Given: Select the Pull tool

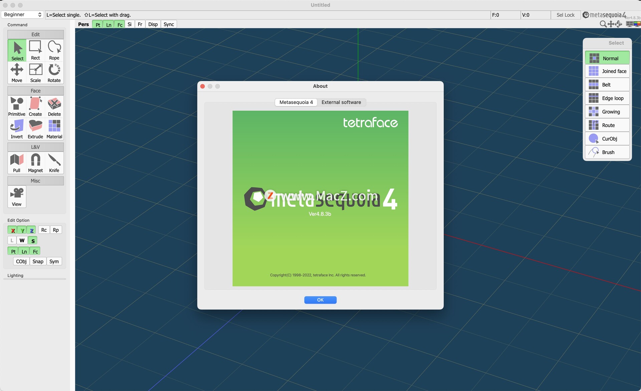Looking at the screenshot, I should (16, 162).
